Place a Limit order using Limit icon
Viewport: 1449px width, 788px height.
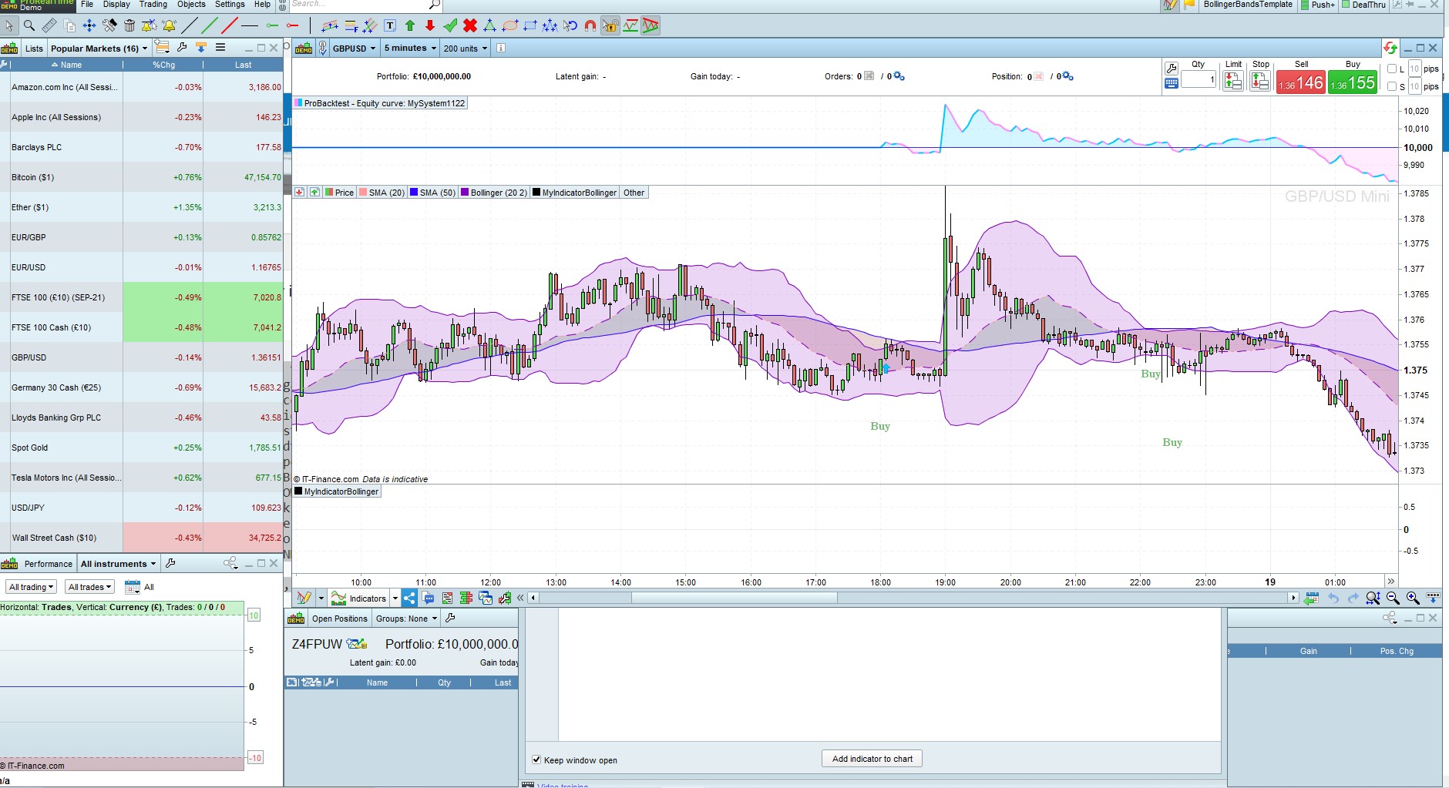coord(1233,80)
